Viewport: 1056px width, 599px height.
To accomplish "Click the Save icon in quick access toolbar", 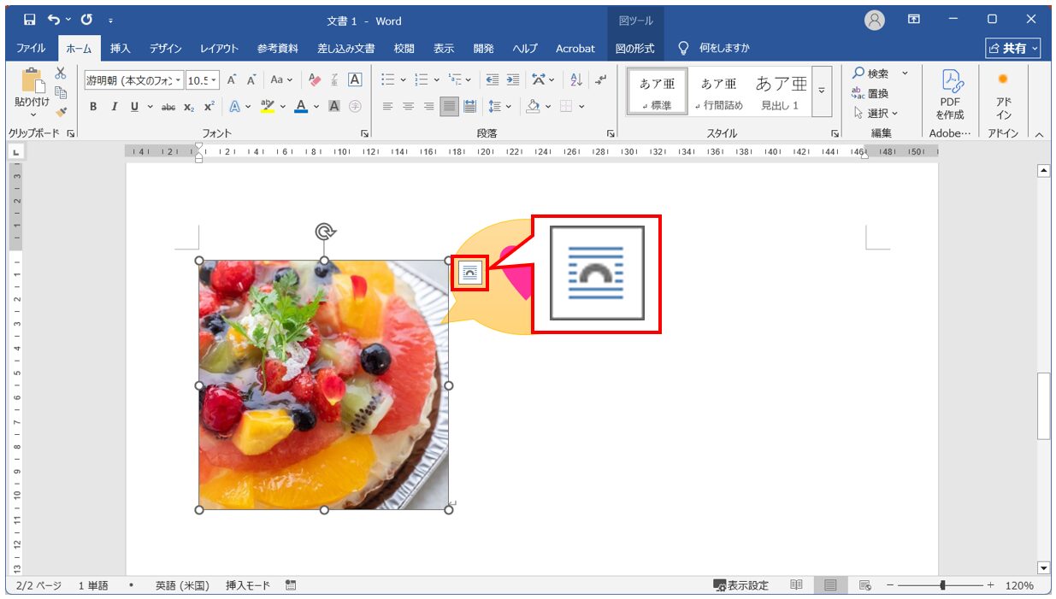I will 30,20.
